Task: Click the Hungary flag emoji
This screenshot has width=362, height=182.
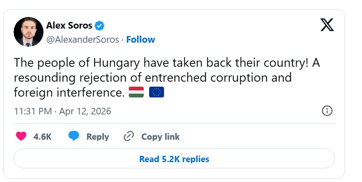Action: tap(136, 92)
